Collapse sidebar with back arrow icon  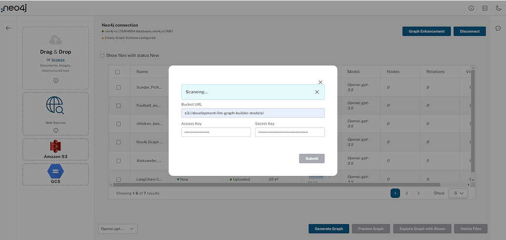click(x=8, y=28)
